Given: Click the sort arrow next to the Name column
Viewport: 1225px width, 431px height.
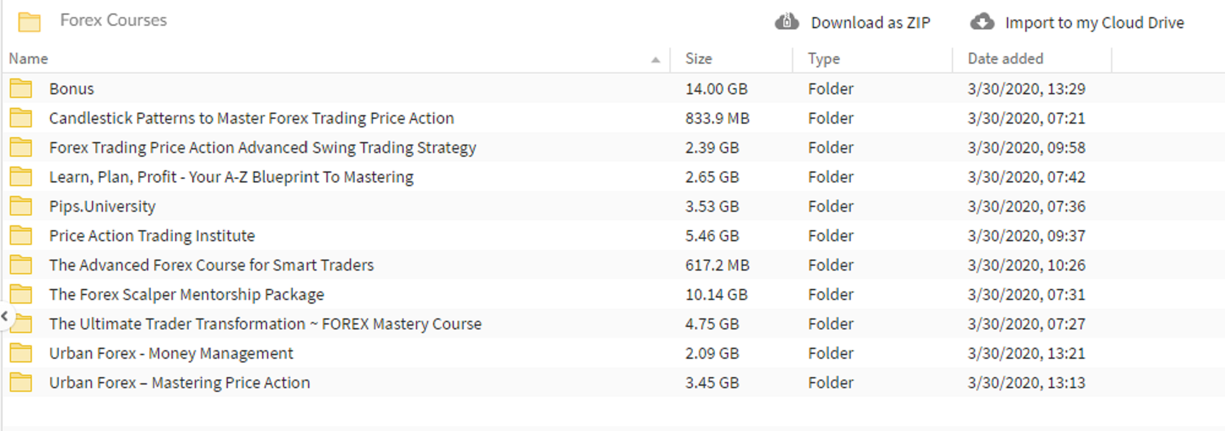Looking at the screenshot, I should pyautogui.click(x=655, y=59).
